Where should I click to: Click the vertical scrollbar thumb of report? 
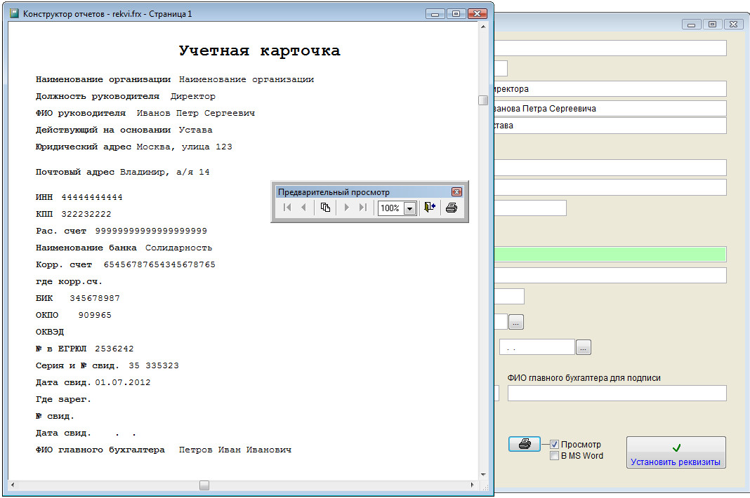click(483, 100)
